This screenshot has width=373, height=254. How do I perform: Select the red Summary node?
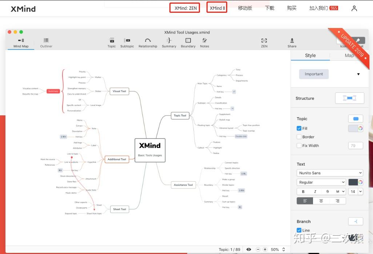pyautogui.click(x=53, y=91)
